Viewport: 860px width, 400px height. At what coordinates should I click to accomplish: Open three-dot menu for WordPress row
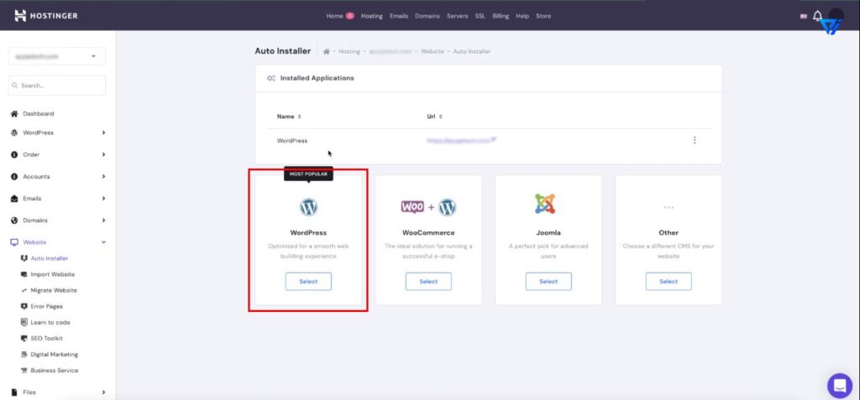tap(695, 140)
